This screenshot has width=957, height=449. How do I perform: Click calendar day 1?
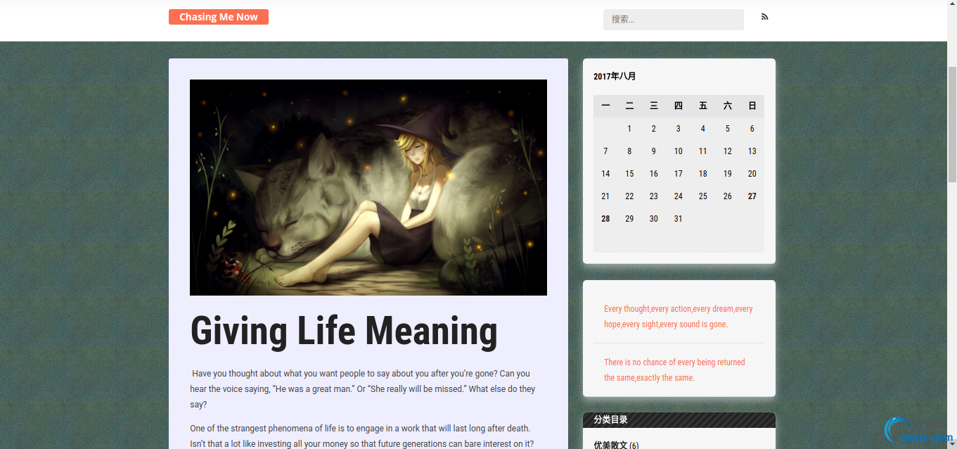click(629, 129)
